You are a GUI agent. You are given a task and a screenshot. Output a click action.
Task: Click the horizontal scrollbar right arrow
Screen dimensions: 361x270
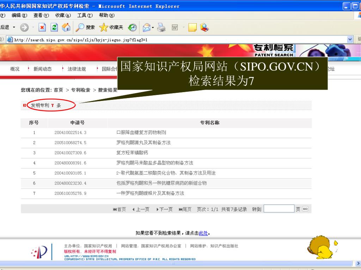[358, 263]
